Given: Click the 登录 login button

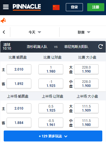Looking at the screenshot, I should coord(74,7).
